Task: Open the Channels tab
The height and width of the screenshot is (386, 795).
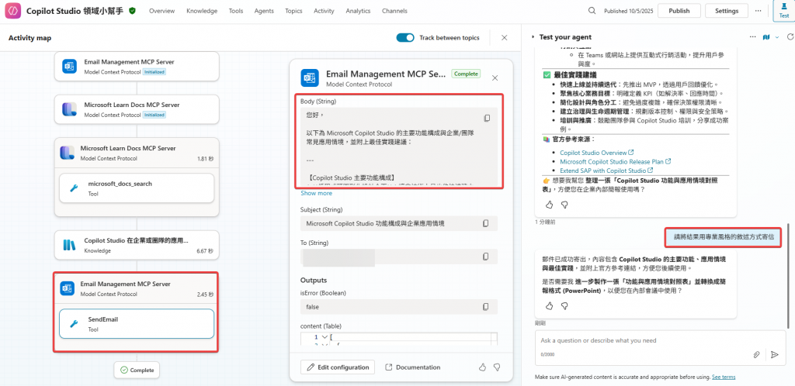Action: point(394,11)
